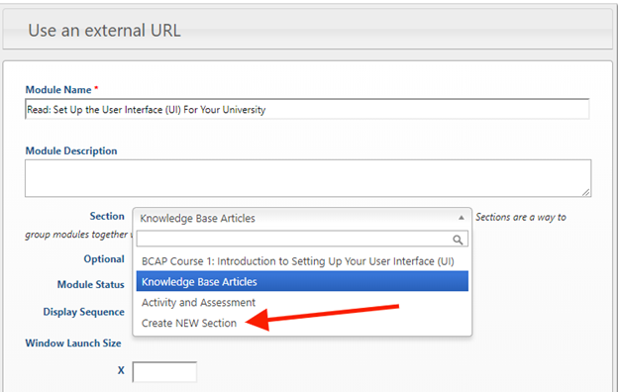Pick the Create NEW Section option
Image resolution: width=618 pixels, height=392 pixels.
click(302, 323)
